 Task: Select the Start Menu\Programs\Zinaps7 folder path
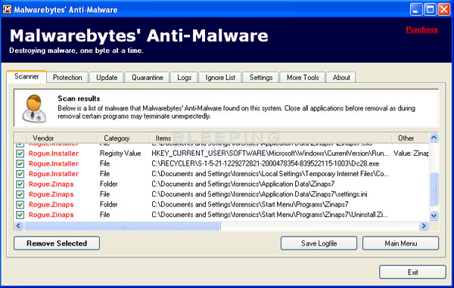point(250,204)
